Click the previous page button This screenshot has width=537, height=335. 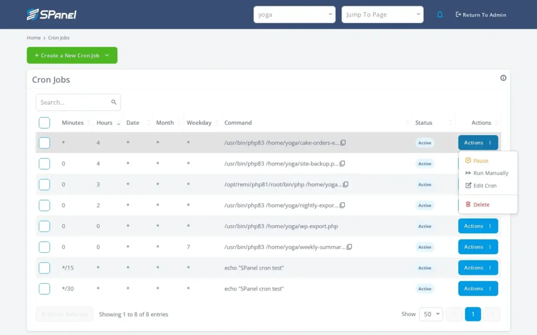pos(454,314)
